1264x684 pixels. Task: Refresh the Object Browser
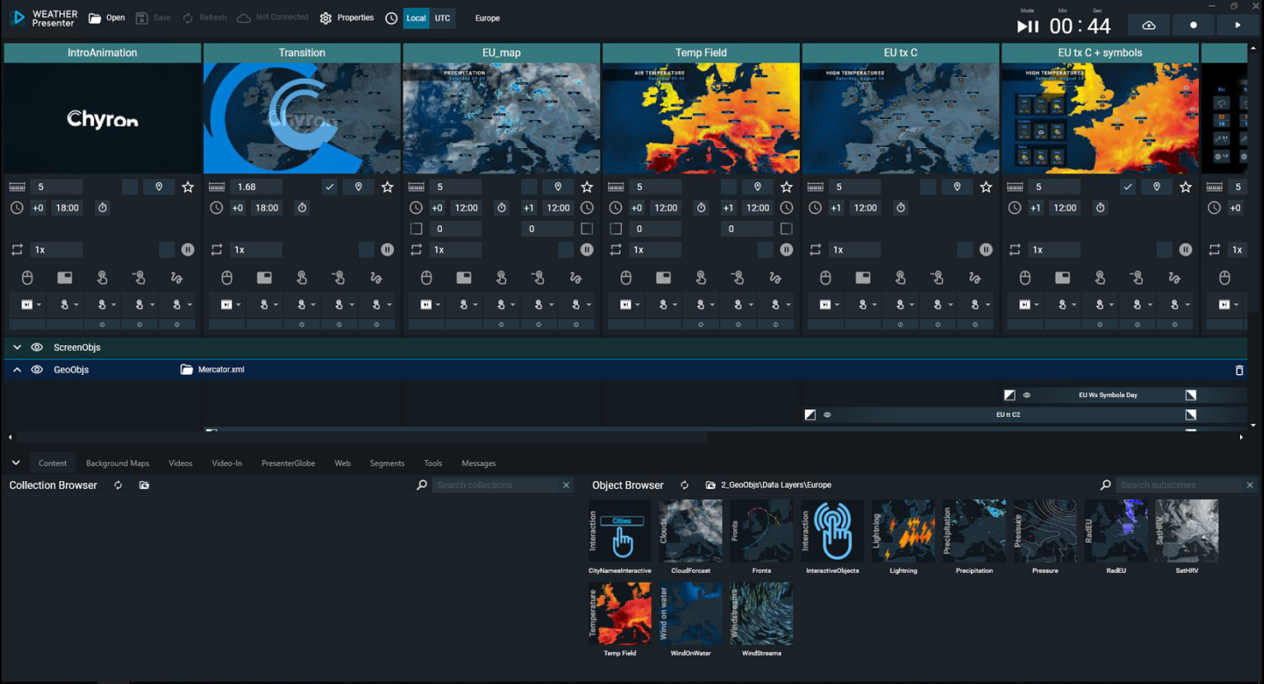[684, 485]
